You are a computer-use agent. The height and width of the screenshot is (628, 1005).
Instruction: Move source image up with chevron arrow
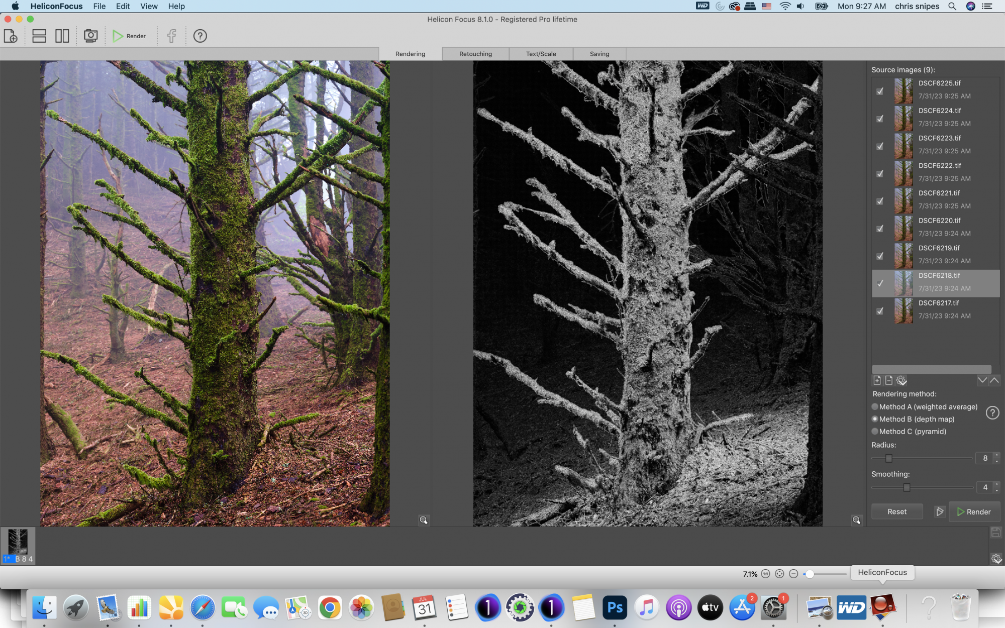coord(994,380)
